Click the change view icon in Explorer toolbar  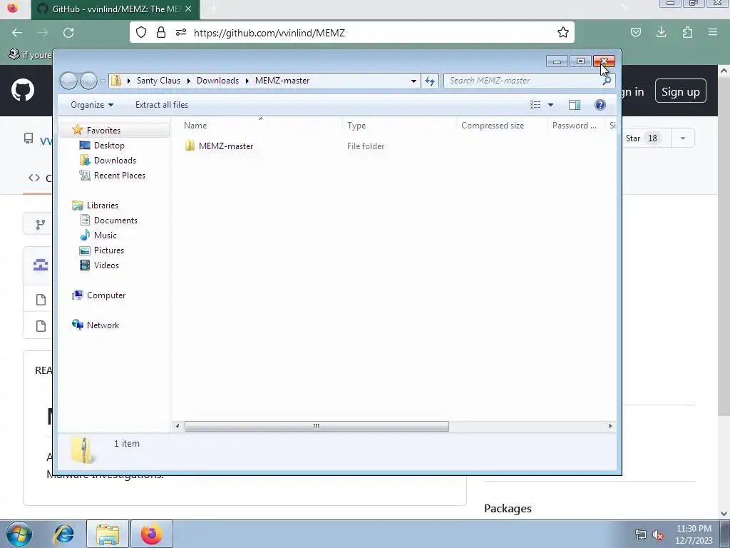coord(535,105)
